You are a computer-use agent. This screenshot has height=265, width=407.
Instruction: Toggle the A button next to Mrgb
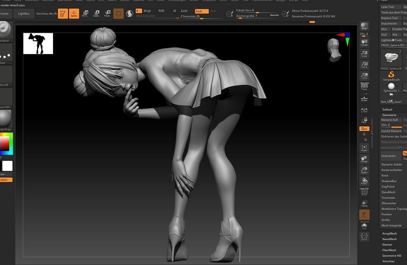[139, 11]
